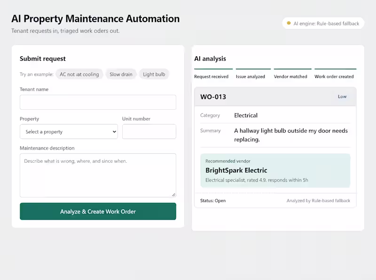Select the Vendor matched step

pos(292,74)
